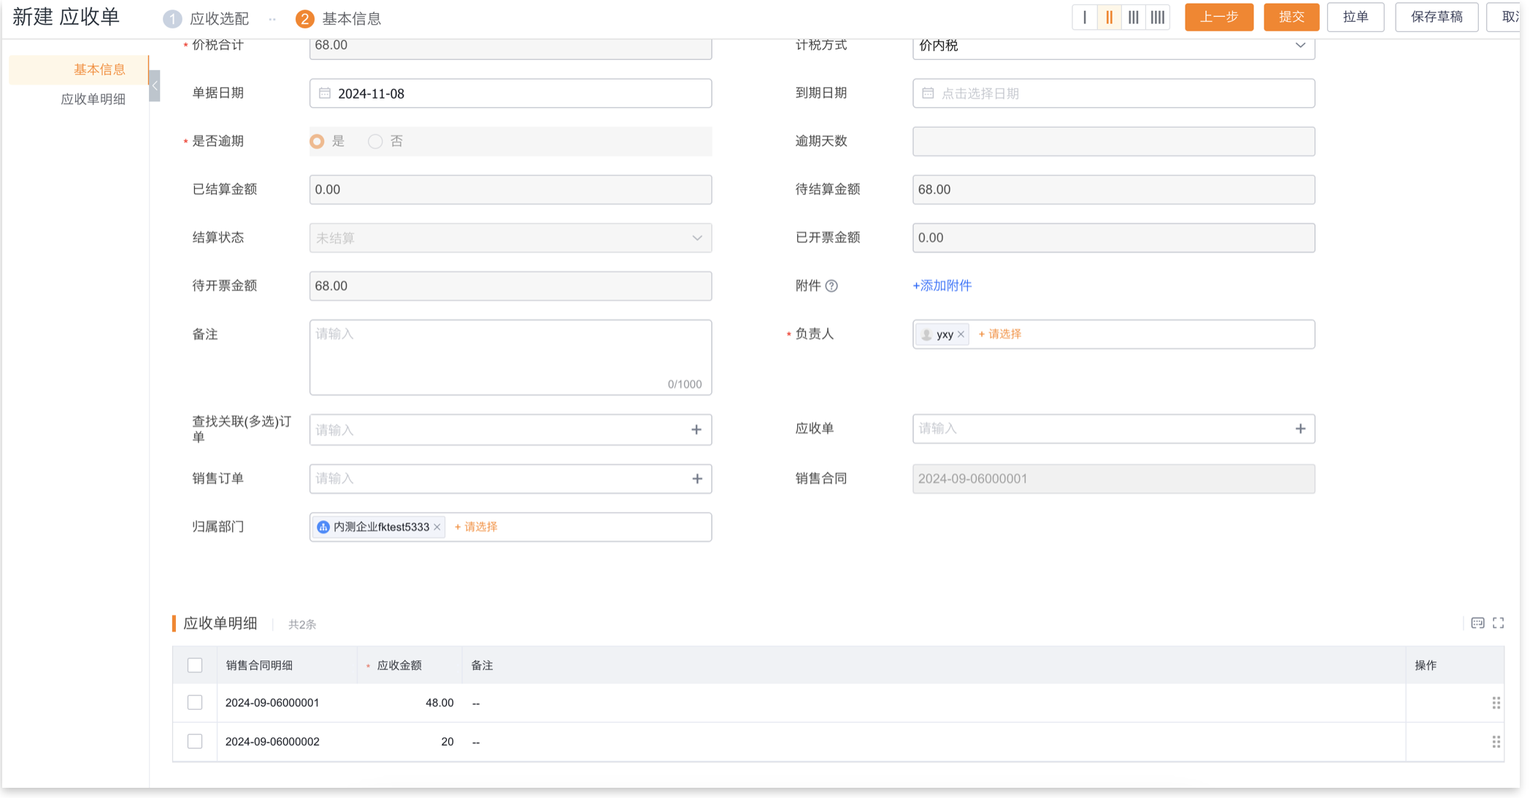Remove yxy from 负责人 field
Viewport: 1530px width, 798px height.
coord(961,334)
